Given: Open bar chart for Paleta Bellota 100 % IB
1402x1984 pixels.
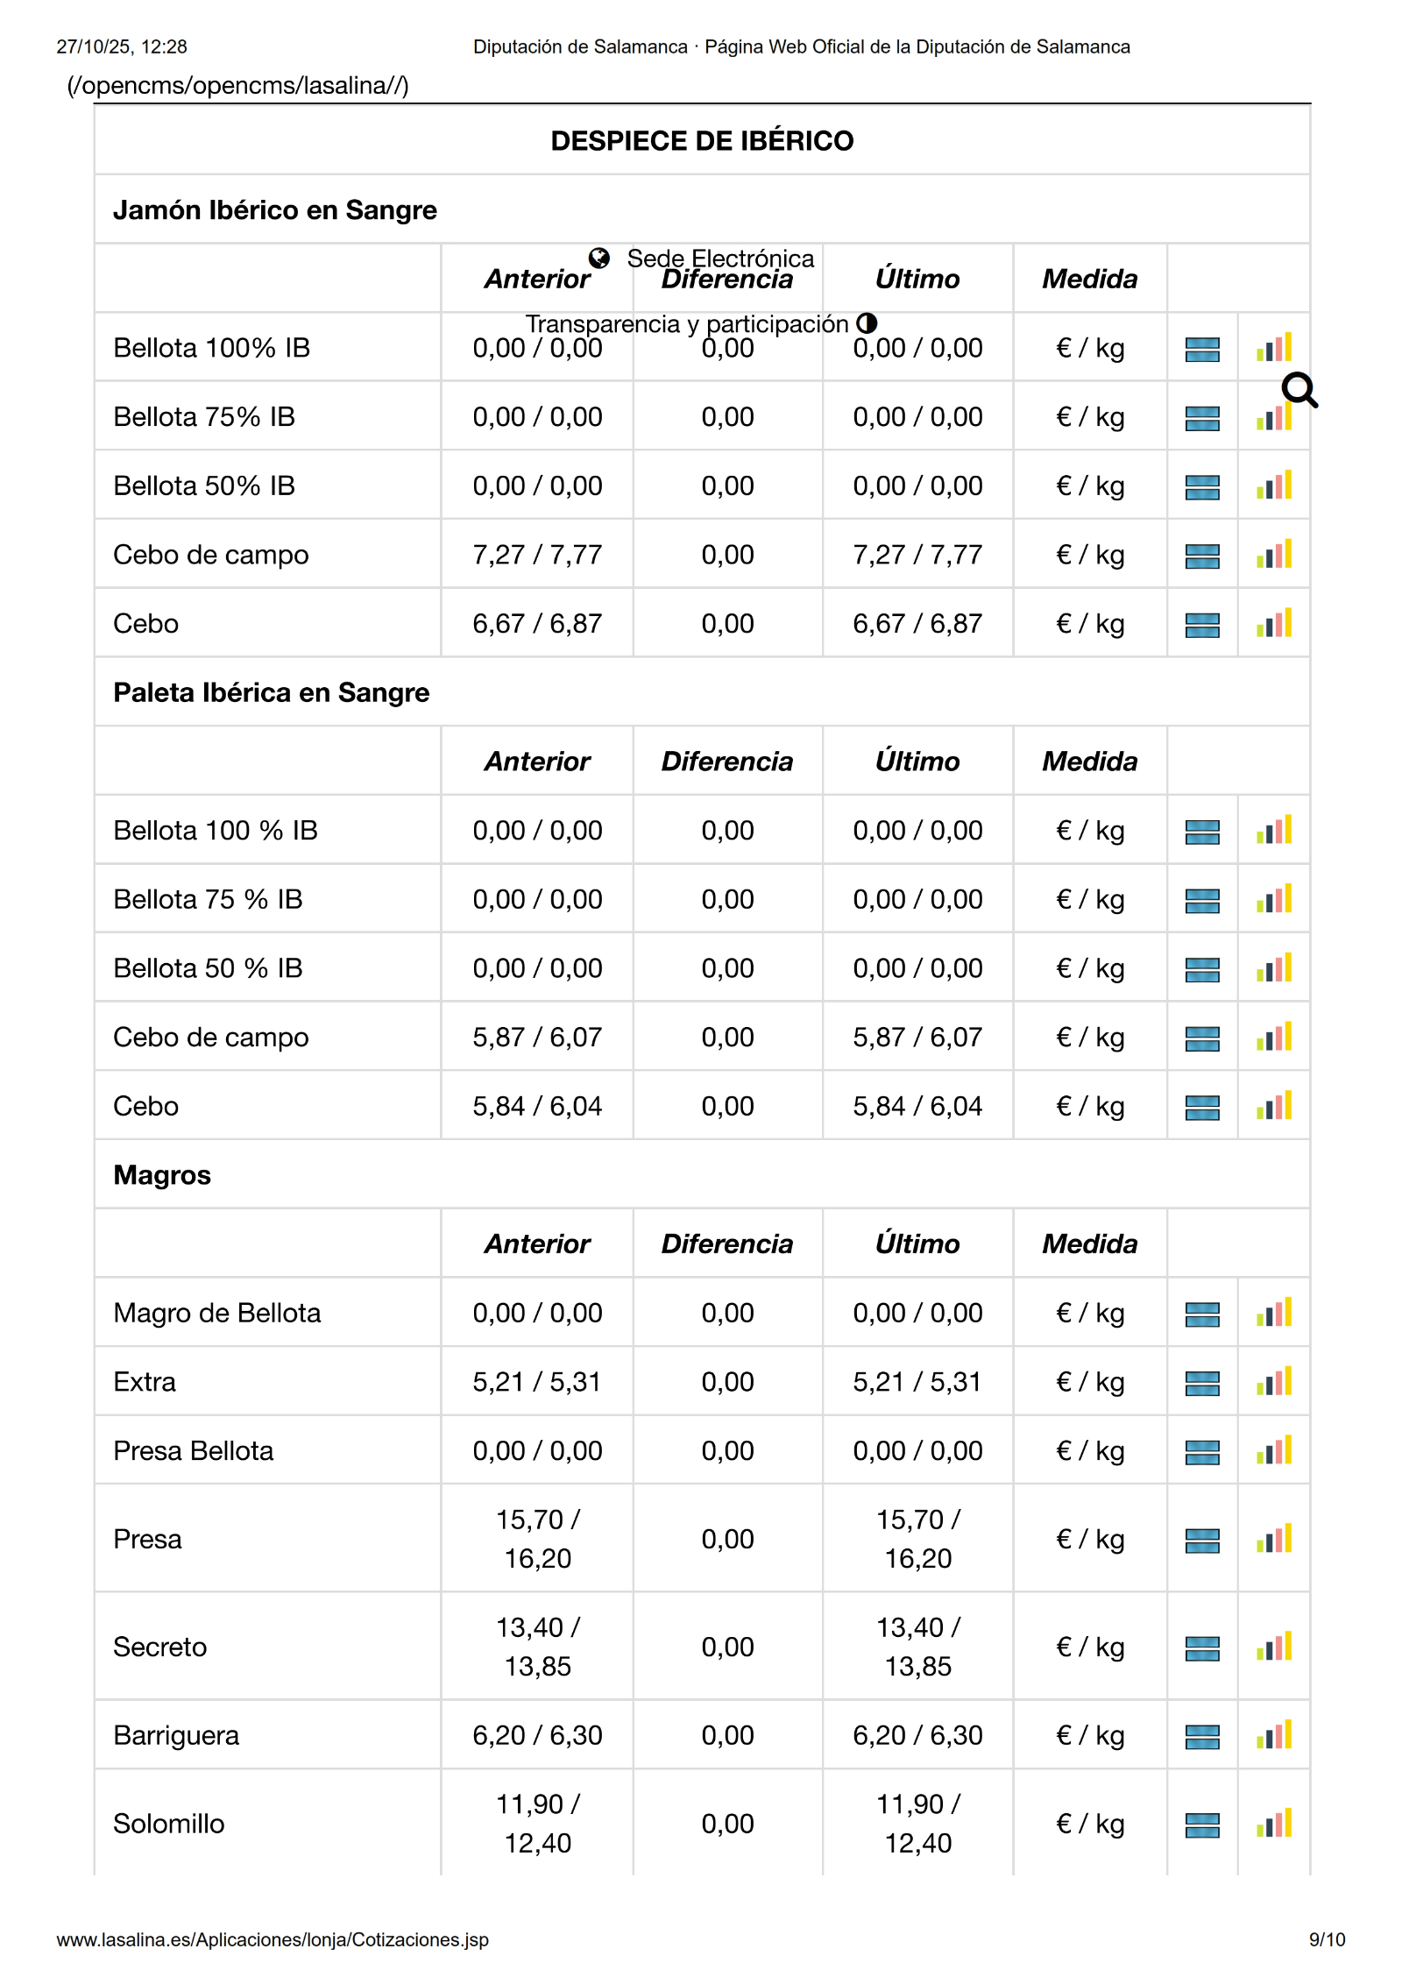Looking at the screenshot, I should coord(1274,831).
